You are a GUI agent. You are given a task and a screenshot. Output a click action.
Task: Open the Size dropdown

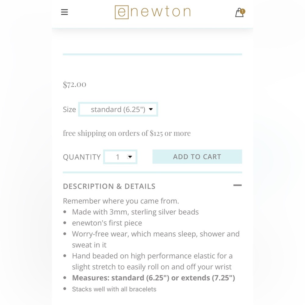[118, 109]
